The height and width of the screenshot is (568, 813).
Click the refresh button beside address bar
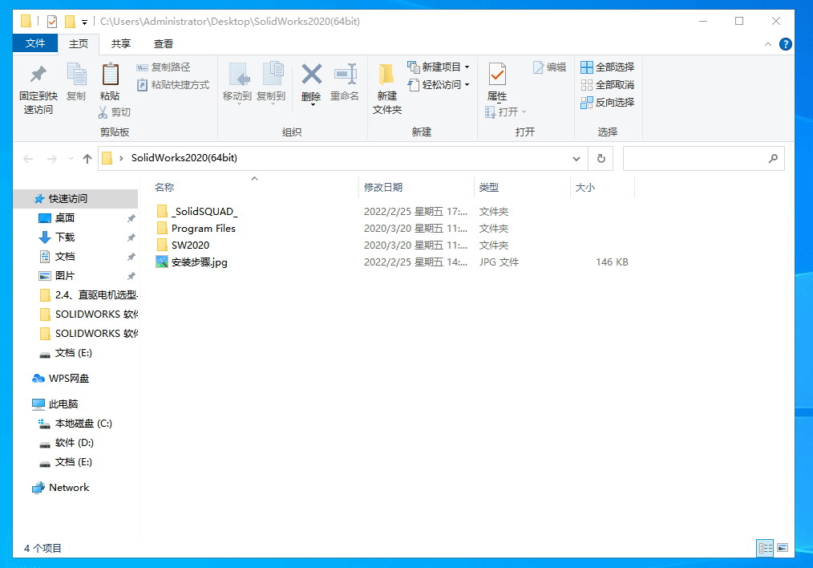click(x=601, y=158)
